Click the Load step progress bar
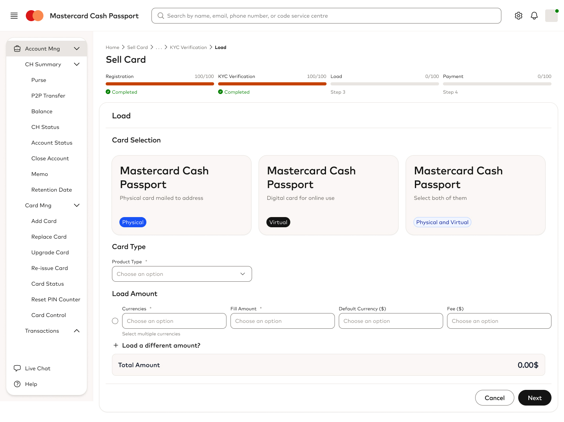The height and width of the screenshot is (422, 564). [x=385, y=84]
